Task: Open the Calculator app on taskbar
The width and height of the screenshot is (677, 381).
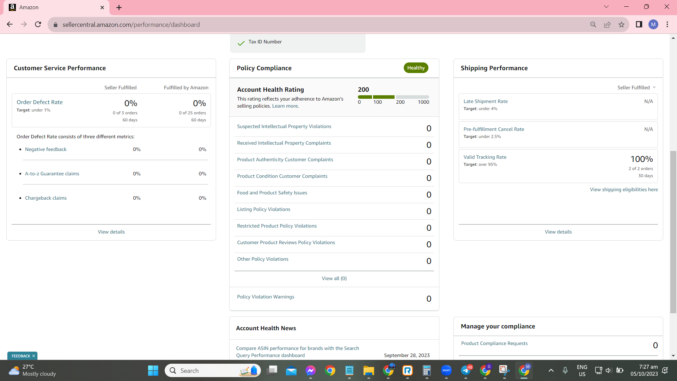Action: click(427, 370)
